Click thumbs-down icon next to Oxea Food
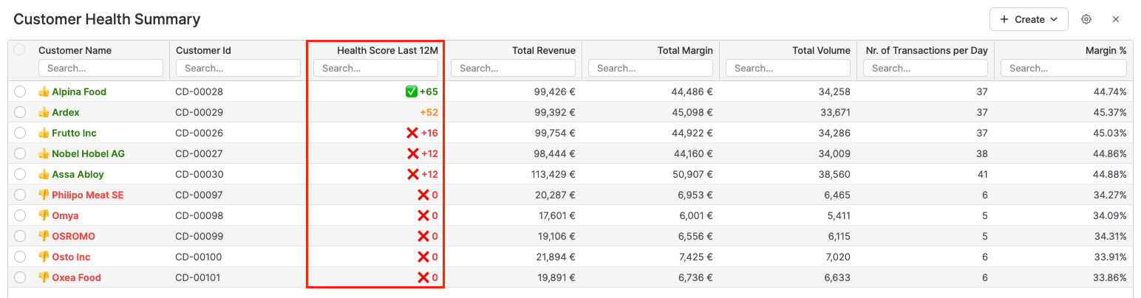The image size is (1141, 298). pyautogui.click(x=44, y=278)
